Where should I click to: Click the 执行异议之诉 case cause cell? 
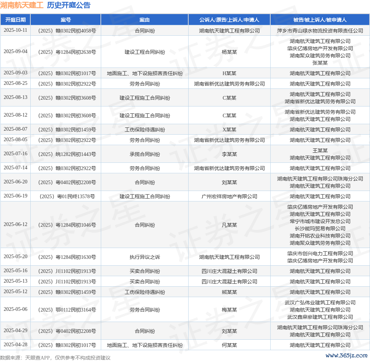coord(145,257)
